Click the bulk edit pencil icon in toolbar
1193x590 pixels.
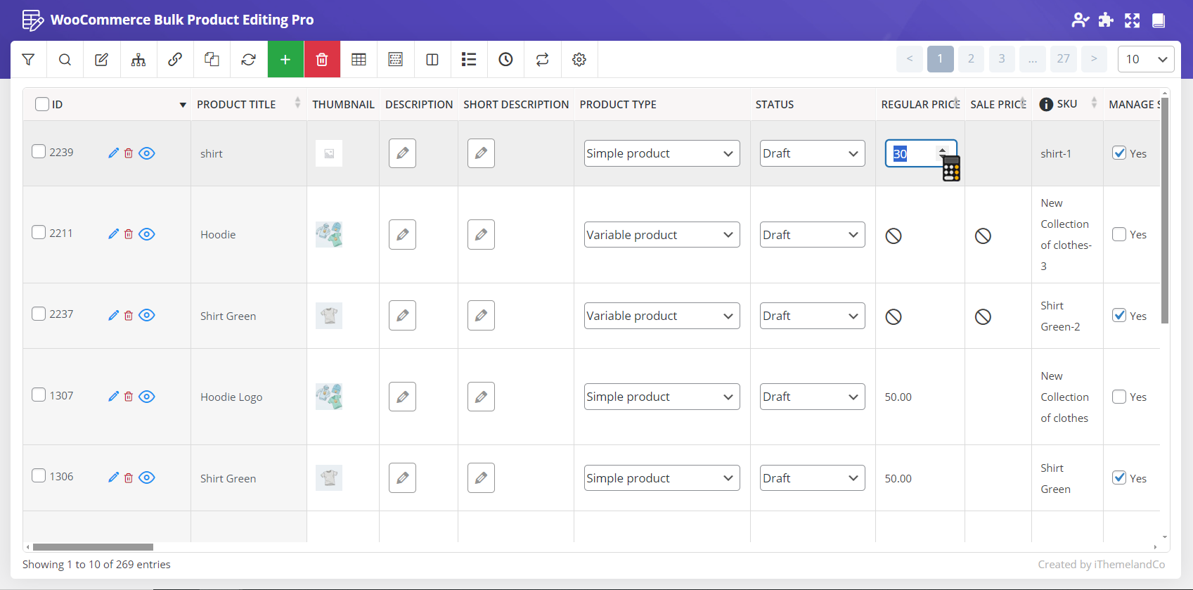point(101,60)
